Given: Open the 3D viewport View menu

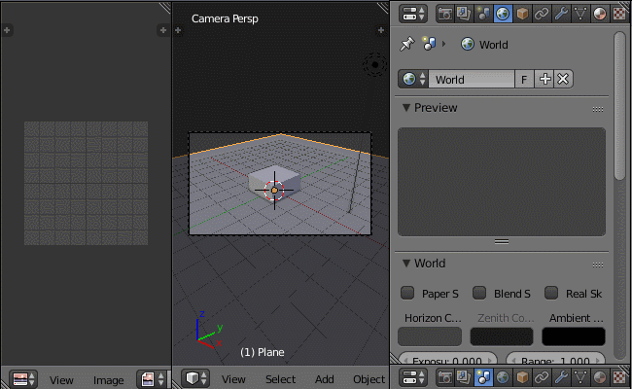Looking at the screenshot, I should pyautogui.click(x=233, y=379).
